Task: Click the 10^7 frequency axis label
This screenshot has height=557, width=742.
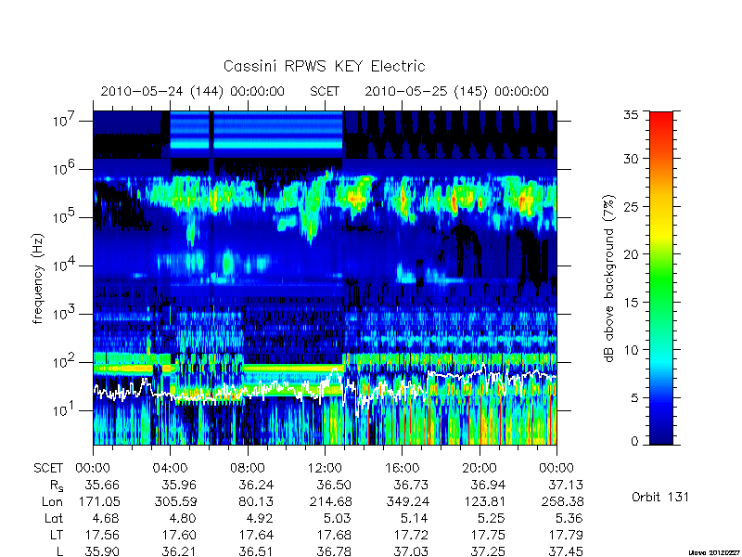Action: [62, 120]
